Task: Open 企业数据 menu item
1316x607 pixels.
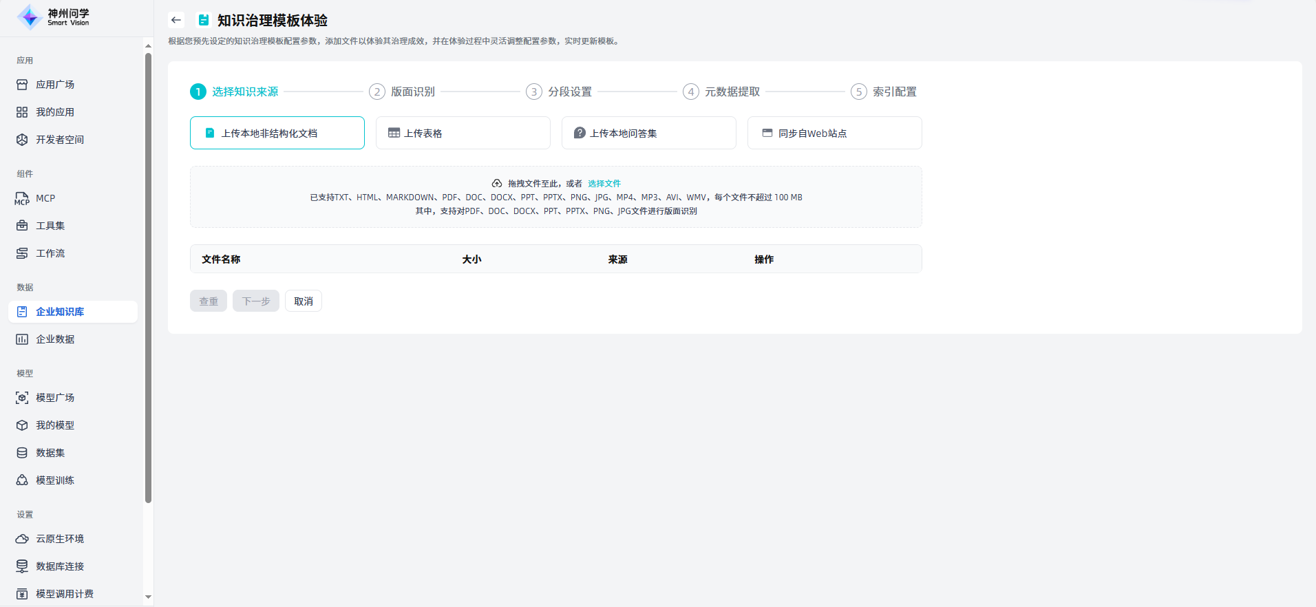Action: (x=55, y=339)
